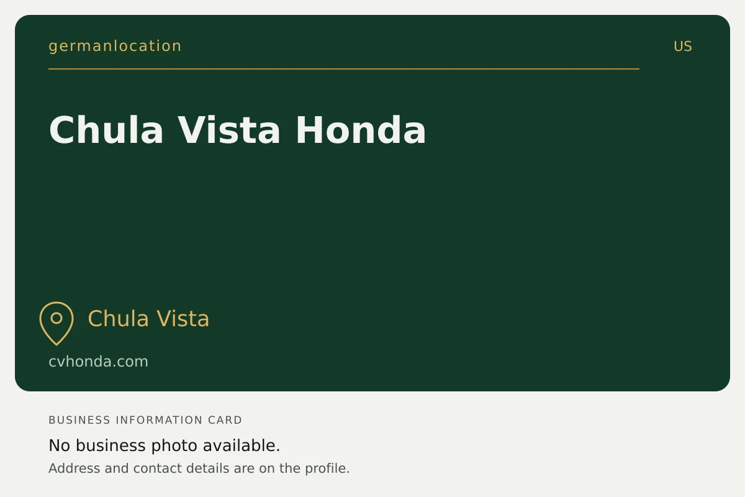Open the germanlocation site name
This screenshot has height=497, width=745.
click(x=115, y=46)
